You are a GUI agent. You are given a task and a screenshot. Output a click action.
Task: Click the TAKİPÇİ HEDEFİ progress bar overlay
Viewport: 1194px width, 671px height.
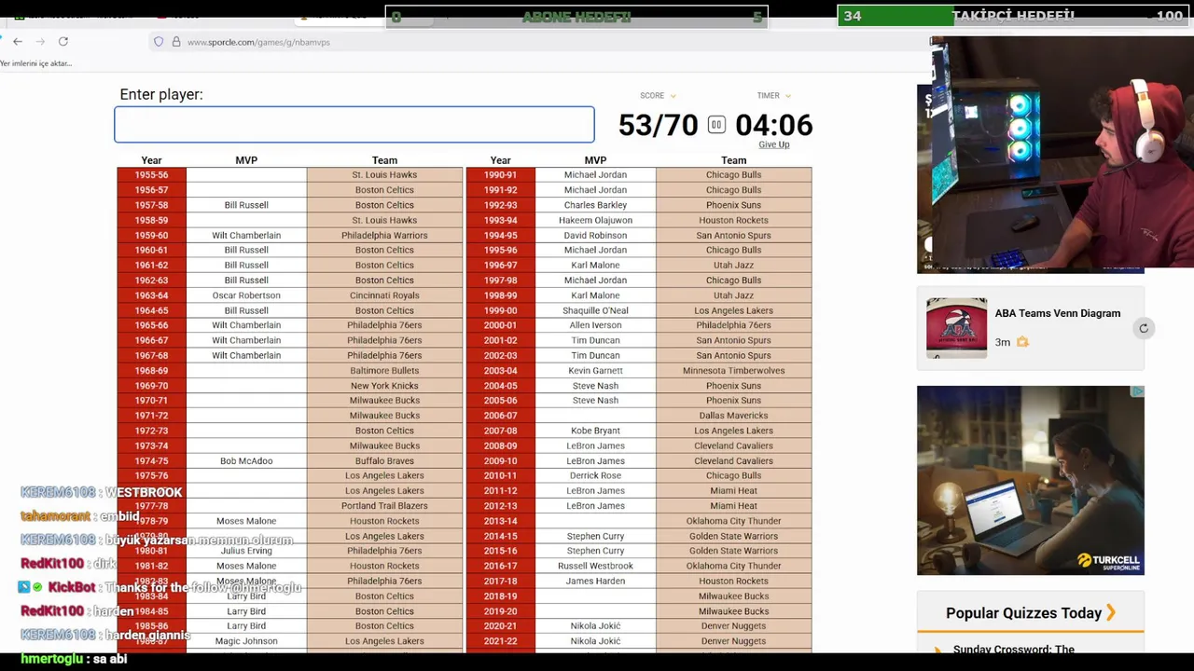(1013, 16)
